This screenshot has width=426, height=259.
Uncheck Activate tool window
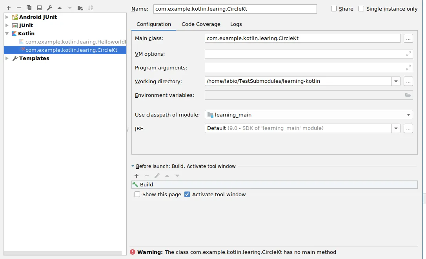point(187,194)
